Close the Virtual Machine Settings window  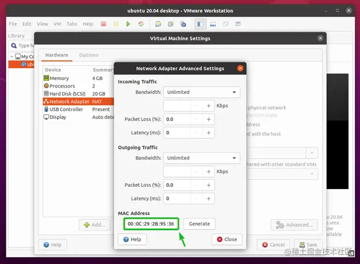[x=321, y=38]
